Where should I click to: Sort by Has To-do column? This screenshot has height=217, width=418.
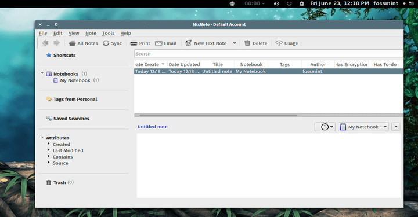(385, 64)
